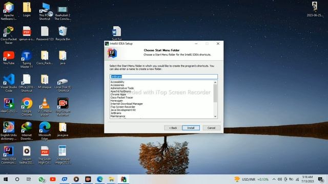Open the qanun-e-s PDF desktop file
Viewport: 328px width, 184px height.
(x=27, y=33)
